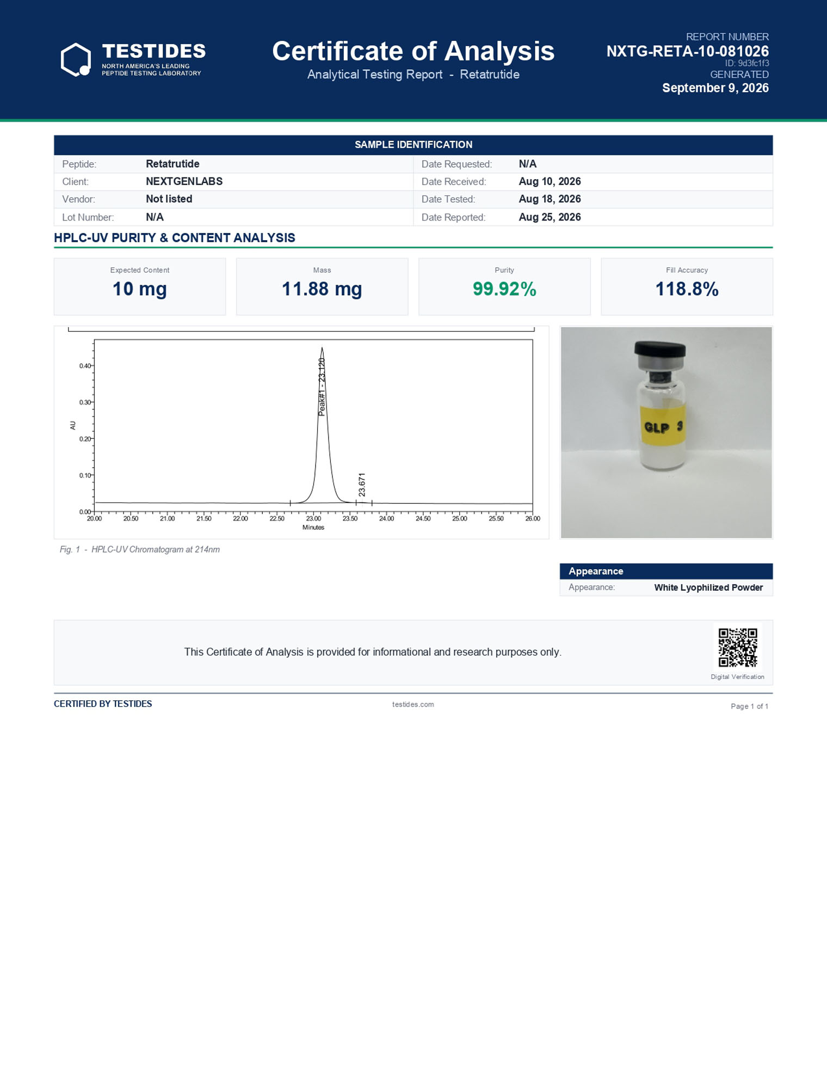This screenshot has width=827, height=1071.
Task: Click the Certificate of Analysis title
Action: [413, 51]
